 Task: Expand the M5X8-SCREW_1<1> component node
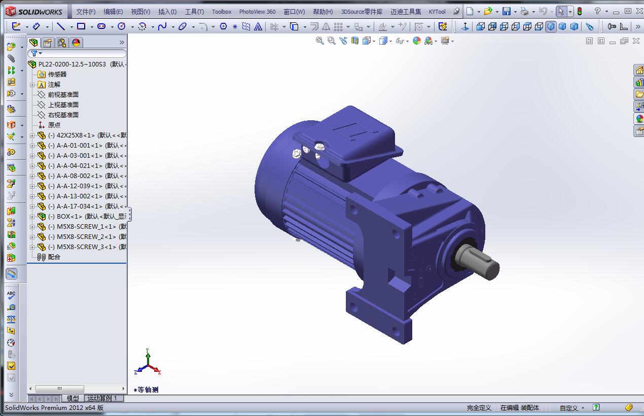tap(32, 227)
